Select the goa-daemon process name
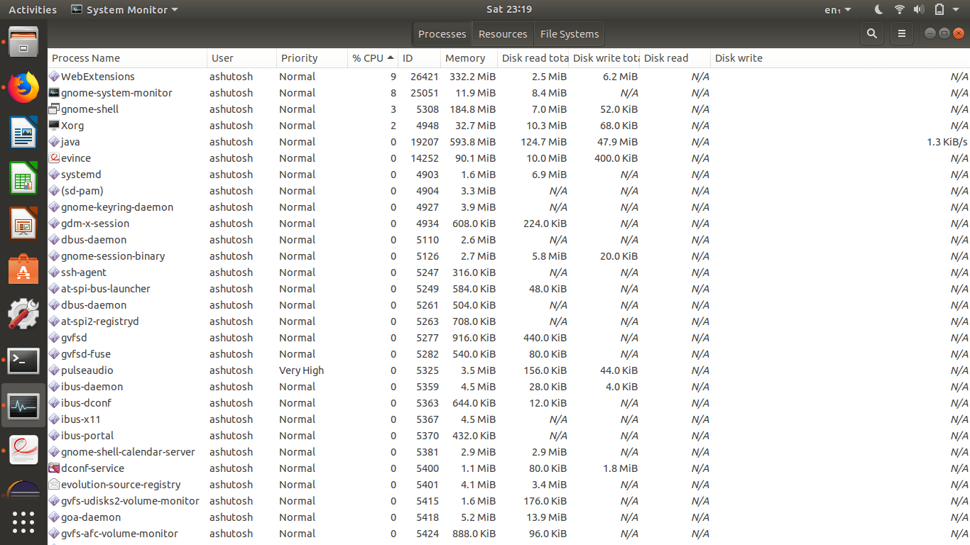970x545 pixels. point(91,517)
